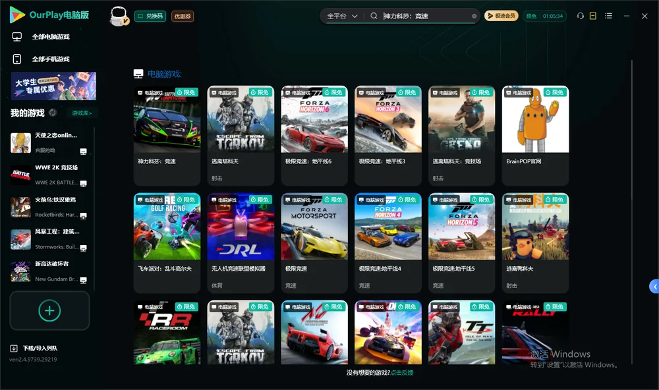
Task: Click the game list vertical scrollbar
Action: pyautogui.click(x=631, y=212)
